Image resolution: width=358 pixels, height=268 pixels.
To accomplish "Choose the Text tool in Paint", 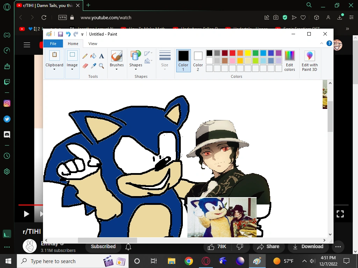I will [101, 56].
